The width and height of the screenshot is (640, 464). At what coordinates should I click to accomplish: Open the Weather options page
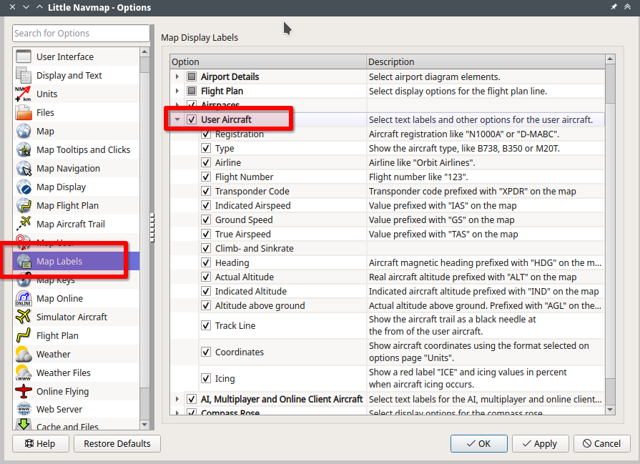tap(54, 354)
